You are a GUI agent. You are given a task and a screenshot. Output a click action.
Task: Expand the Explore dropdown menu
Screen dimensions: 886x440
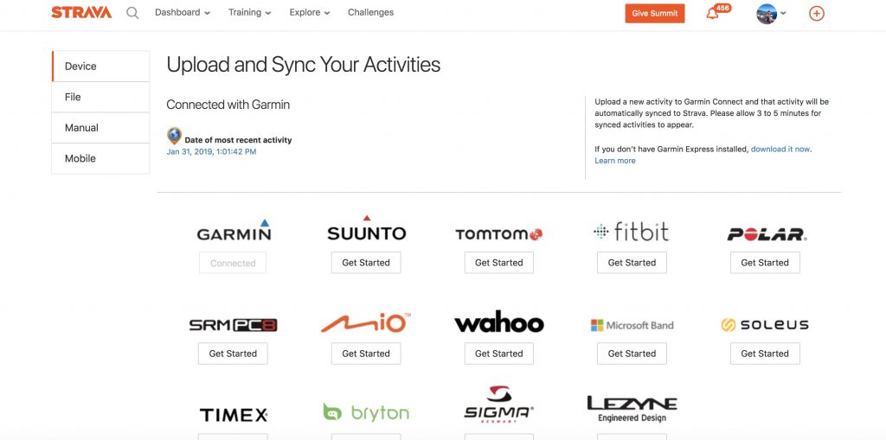[x=310, y=12]
